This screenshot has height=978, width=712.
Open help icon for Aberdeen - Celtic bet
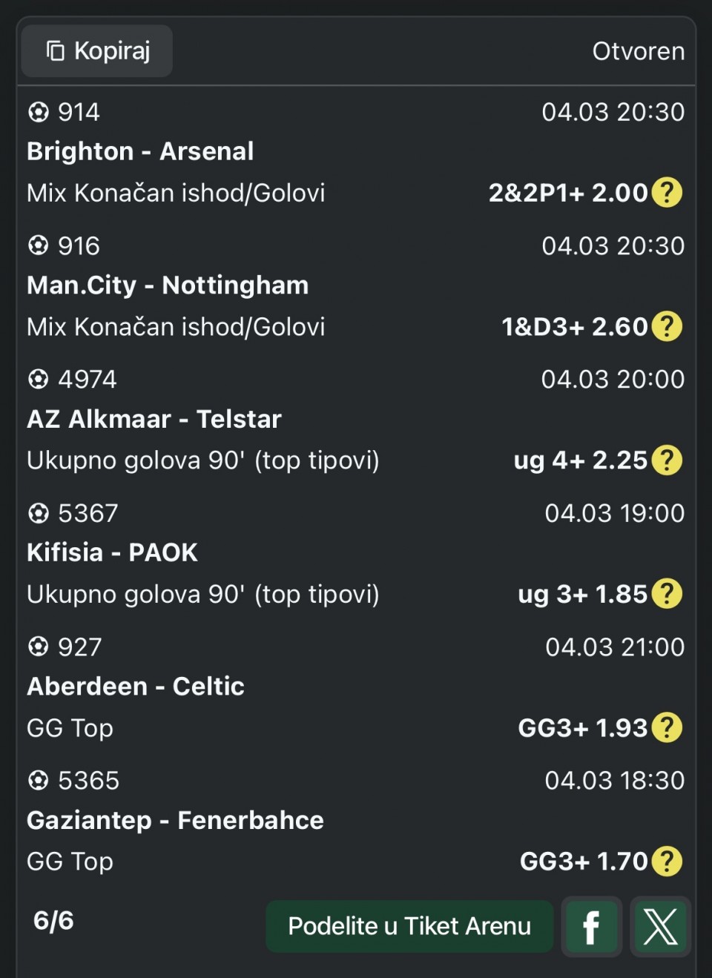pos(667,727)
